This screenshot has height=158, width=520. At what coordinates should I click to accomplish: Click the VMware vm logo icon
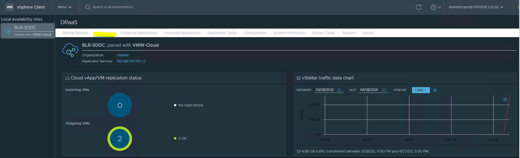click(x=10, y=7)
